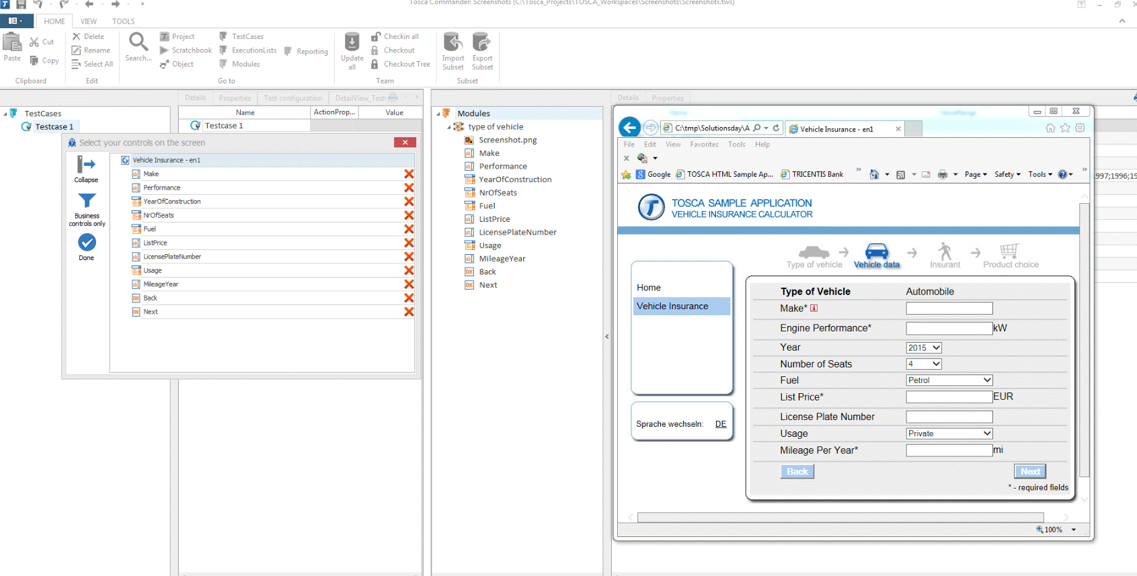The image size is (1137, 576).
Task: Click the Delete icon in Edit group
Action: point(77,36)
